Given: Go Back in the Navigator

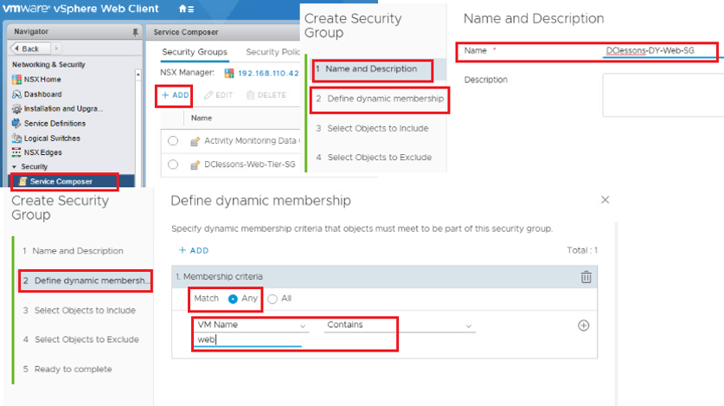Looking at the screenshot, I should click(30, 48).
